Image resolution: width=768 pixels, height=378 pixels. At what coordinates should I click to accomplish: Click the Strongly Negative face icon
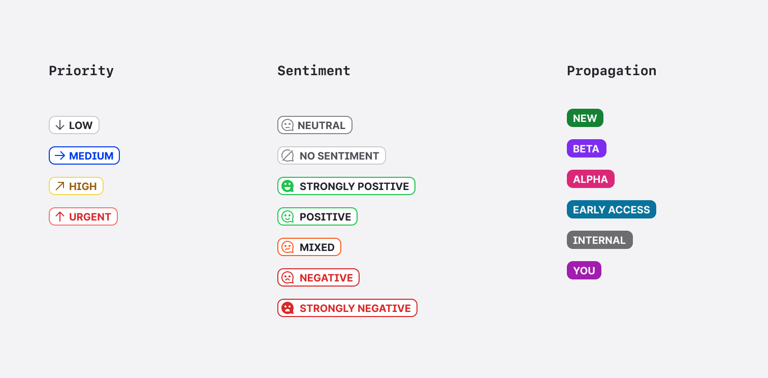coord(287,308)
